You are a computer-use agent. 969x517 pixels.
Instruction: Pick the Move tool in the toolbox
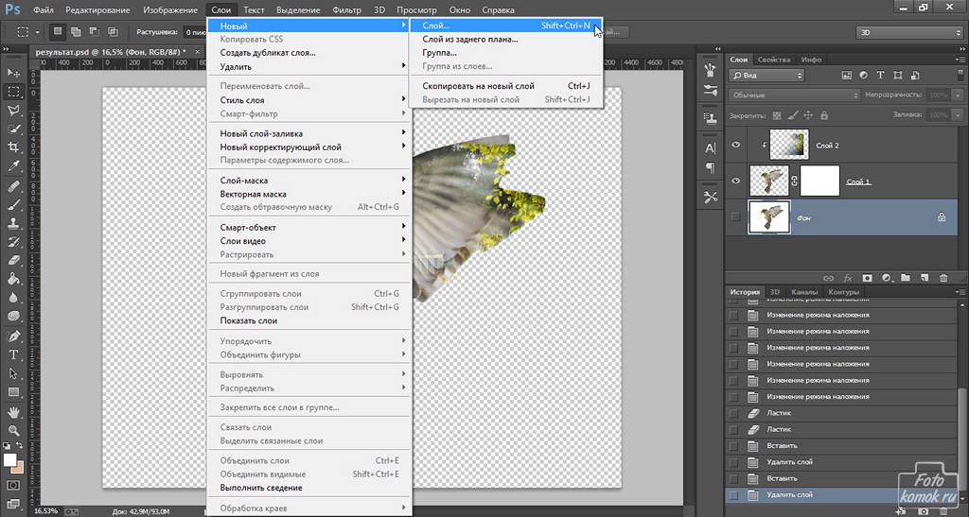coord(14,73)
